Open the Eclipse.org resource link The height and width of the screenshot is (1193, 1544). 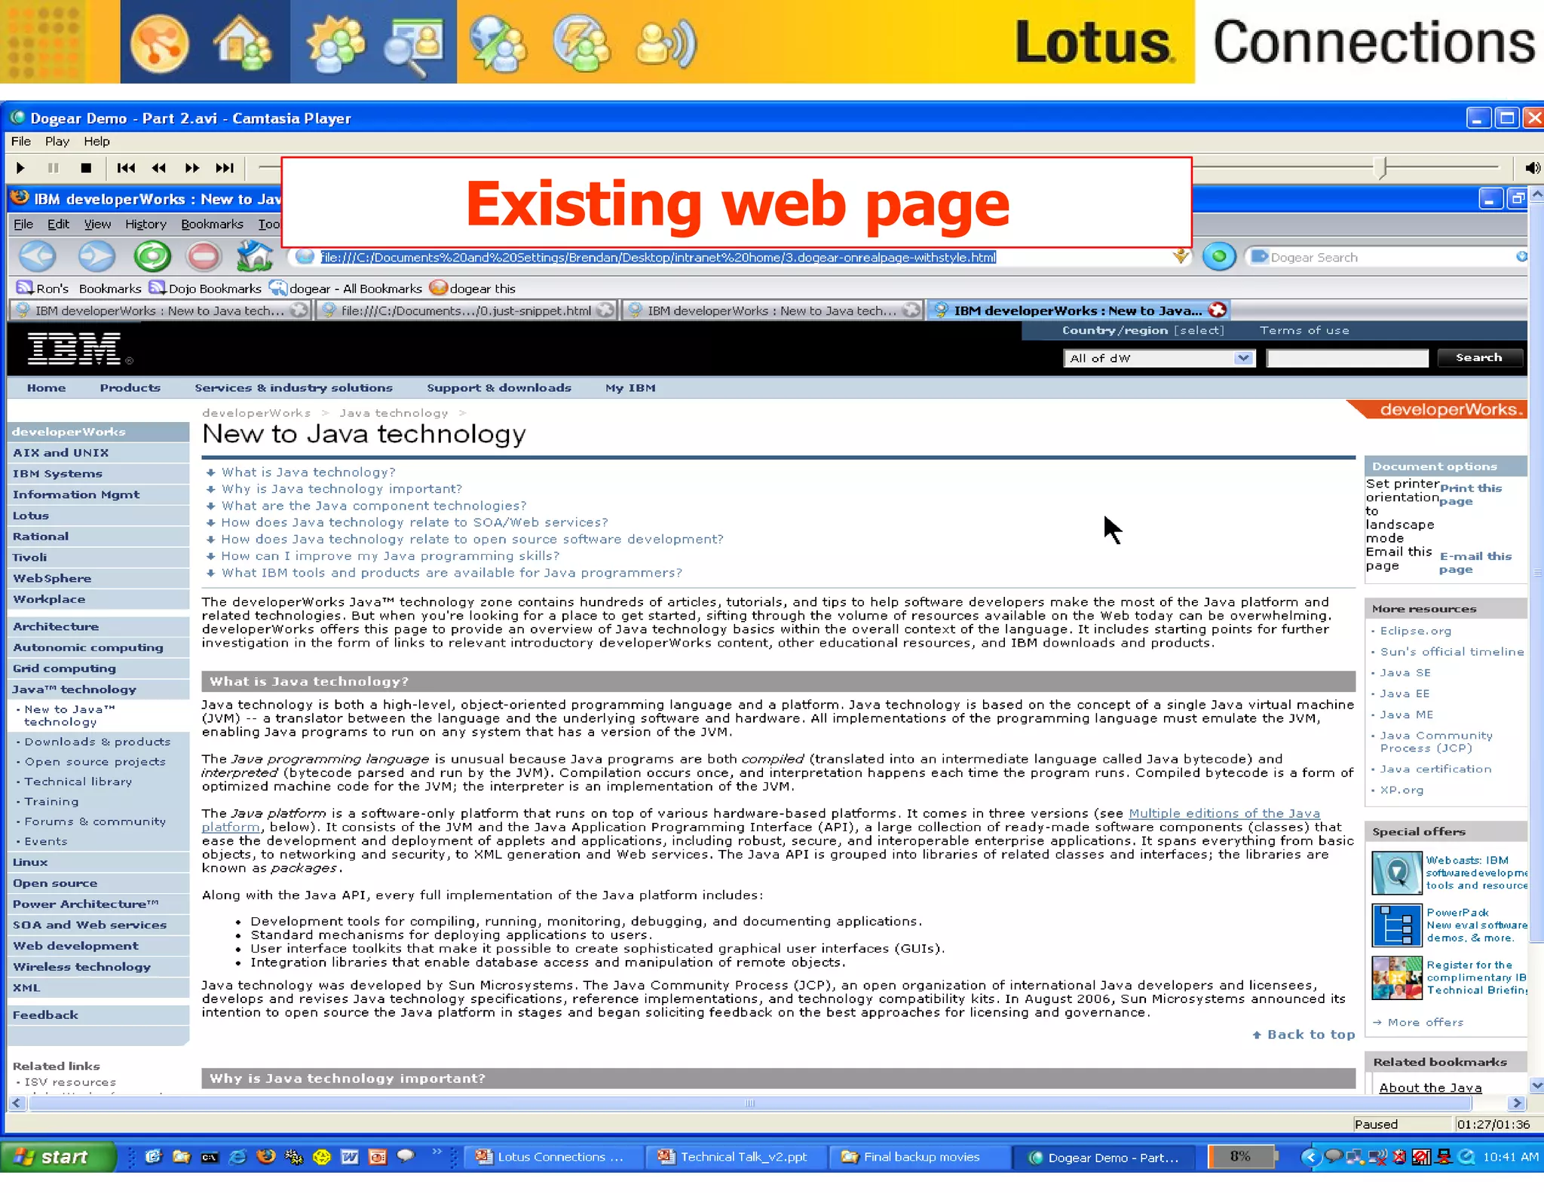[1415, 631]
